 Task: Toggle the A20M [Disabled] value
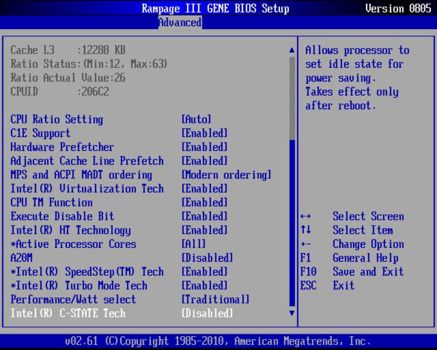(207, 258)
